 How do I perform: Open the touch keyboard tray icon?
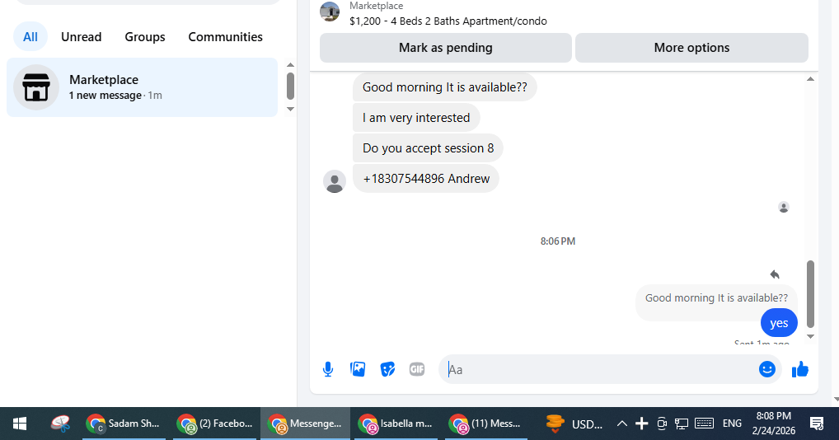[704, 424]
